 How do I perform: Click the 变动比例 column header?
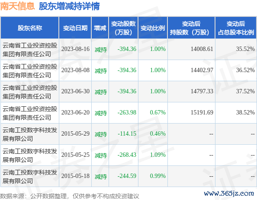tap(153, 28)
